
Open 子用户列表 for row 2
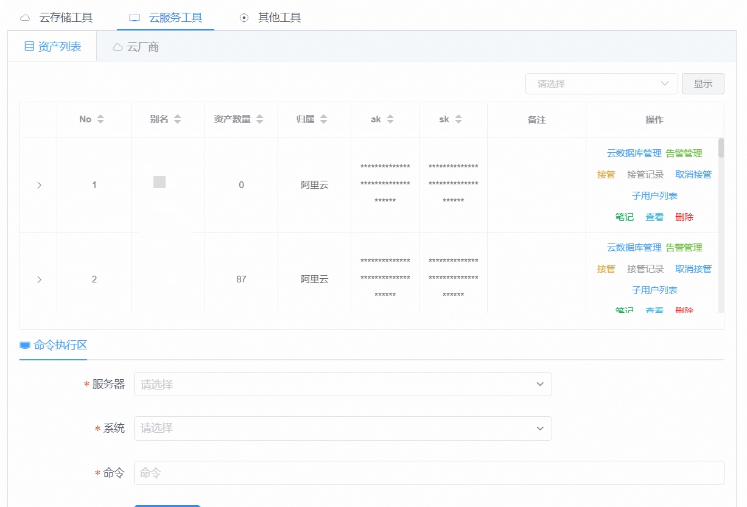[654, 290]
